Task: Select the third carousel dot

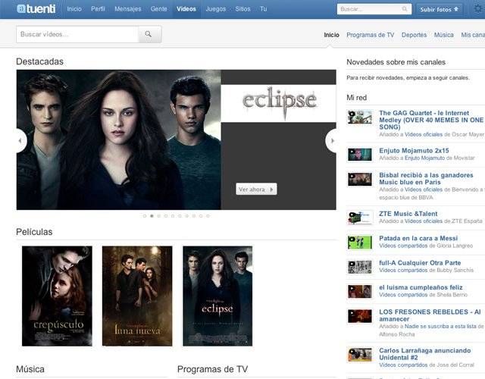Action: coord(158,216)
